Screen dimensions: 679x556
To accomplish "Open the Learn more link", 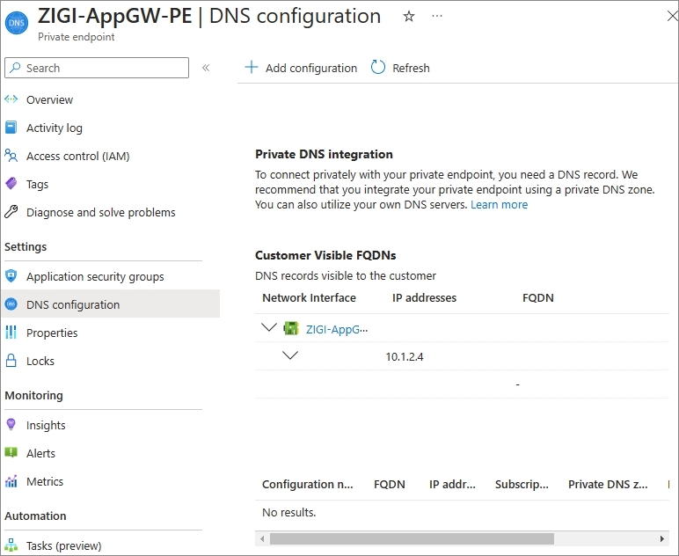I will pyautogui.click(x=499, y=204).
